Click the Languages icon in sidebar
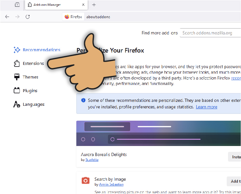Viewport: 241px width, 194px height. point(17,104)
